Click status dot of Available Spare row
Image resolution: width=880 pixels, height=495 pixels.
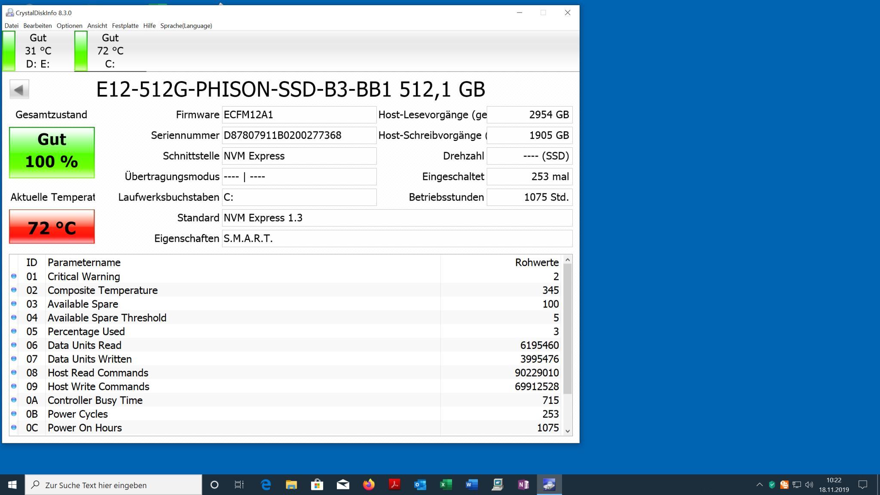tap(14, 304)
